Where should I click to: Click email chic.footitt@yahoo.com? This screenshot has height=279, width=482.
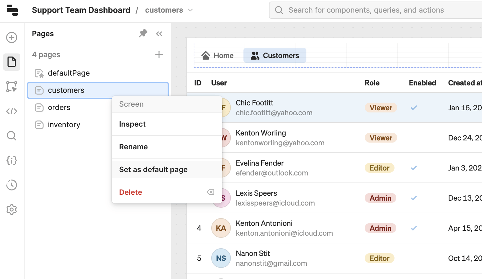274,113
